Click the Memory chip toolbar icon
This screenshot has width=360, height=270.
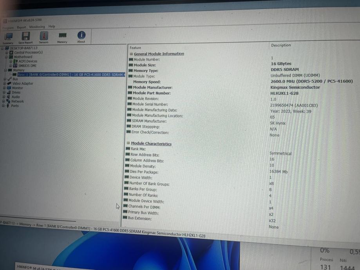click(x=62, y=37)
